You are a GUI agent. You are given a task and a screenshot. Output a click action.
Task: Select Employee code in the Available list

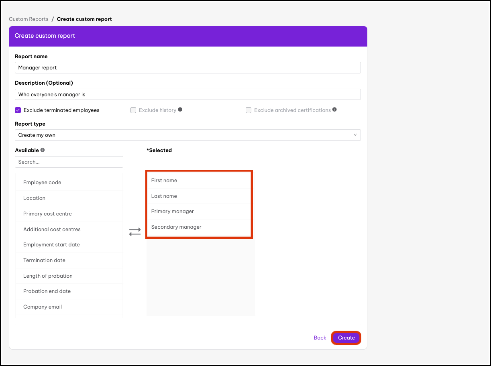[x=42, y=182]
